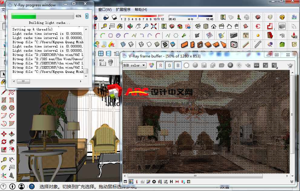Activate the Orbit camera tool
The height and width of the screenshot is (191, 300).
click(130, 26)
